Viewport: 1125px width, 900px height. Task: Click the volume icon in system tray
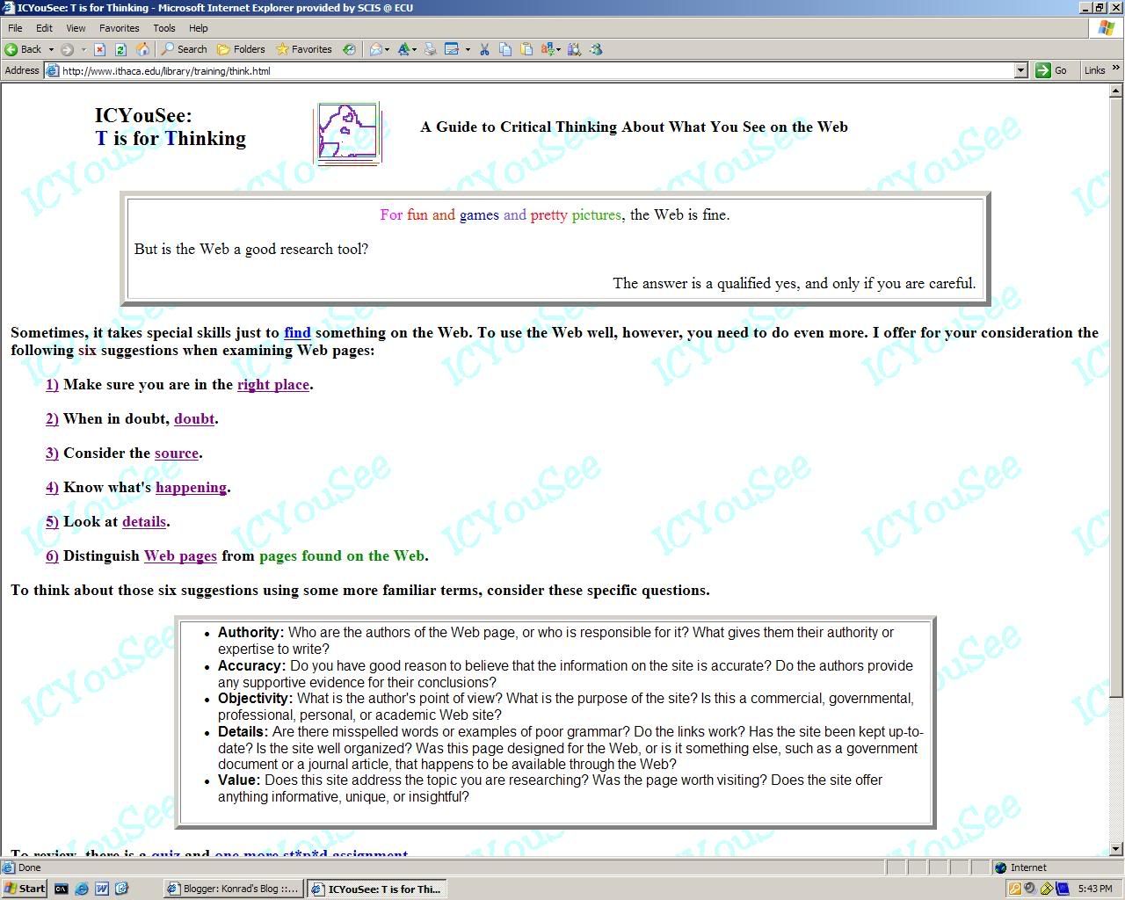[1030, 889]
